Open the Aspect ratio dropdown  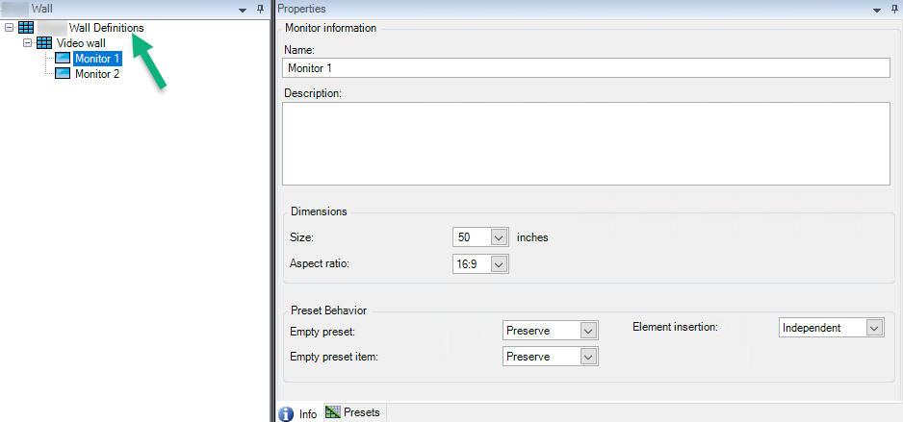tap(499, 264)
